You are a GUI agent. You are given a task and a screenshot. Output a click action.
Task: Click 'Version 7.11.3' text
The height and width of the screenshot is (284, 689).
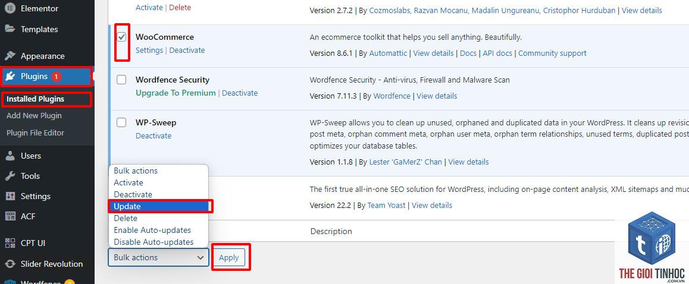coord(334,96)
